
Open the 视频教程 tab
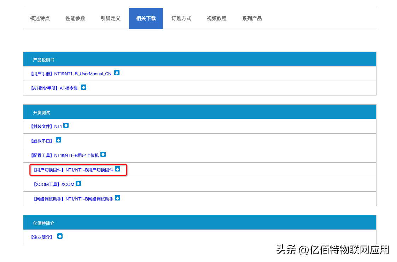[217, 18]
